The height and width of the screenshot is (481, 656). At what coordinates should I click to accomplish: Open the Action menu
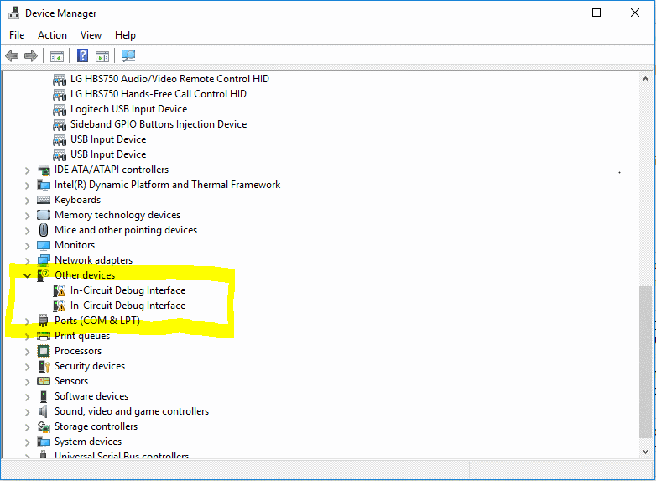click(52, 35)
